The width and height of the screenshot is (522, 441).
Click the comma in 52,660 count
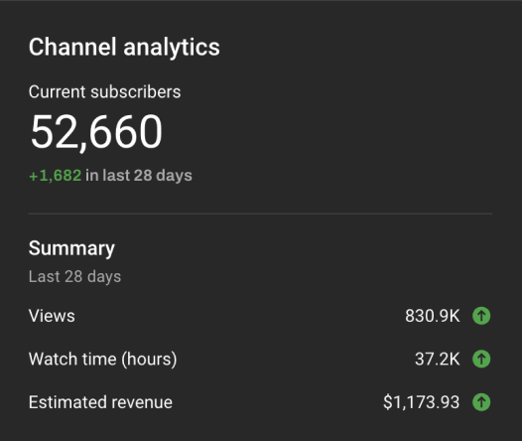pyautogui.click(x=83, y=148)
